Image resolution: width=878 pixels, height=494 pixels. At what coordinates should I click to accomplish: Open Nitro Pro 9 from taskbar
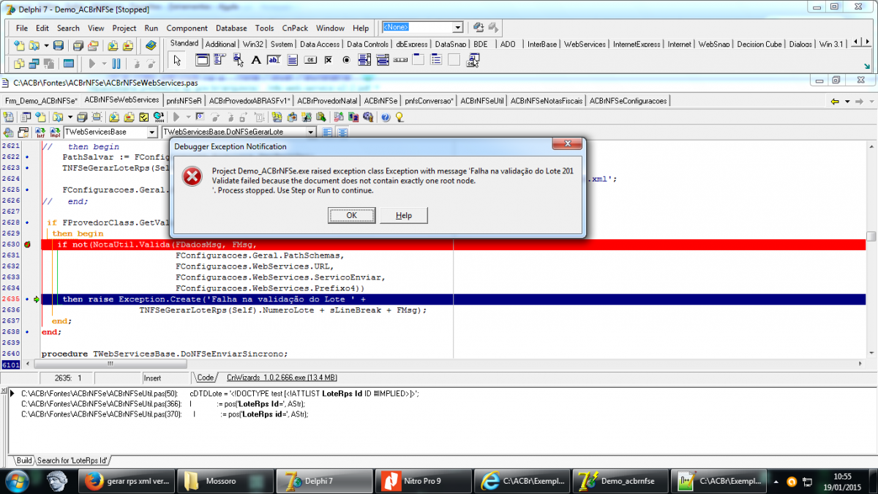pos(423,481)
